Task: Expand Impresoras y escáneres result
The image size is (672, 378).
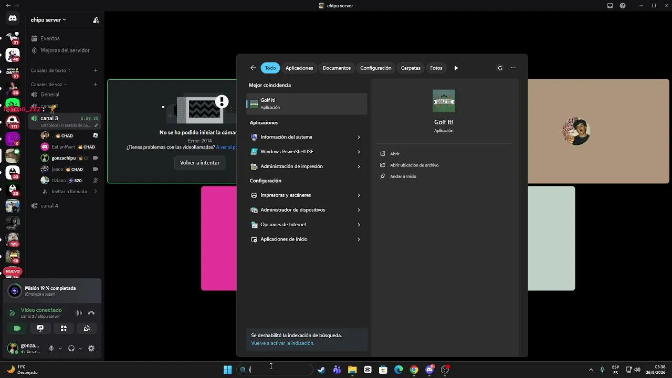Action: click(359, 195)
